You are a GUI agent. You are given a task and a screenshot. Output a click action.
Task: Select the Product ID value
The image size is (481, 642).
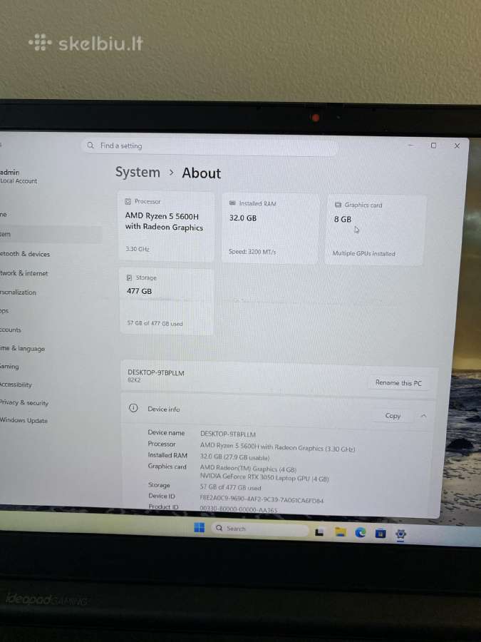tap(239, 510)
